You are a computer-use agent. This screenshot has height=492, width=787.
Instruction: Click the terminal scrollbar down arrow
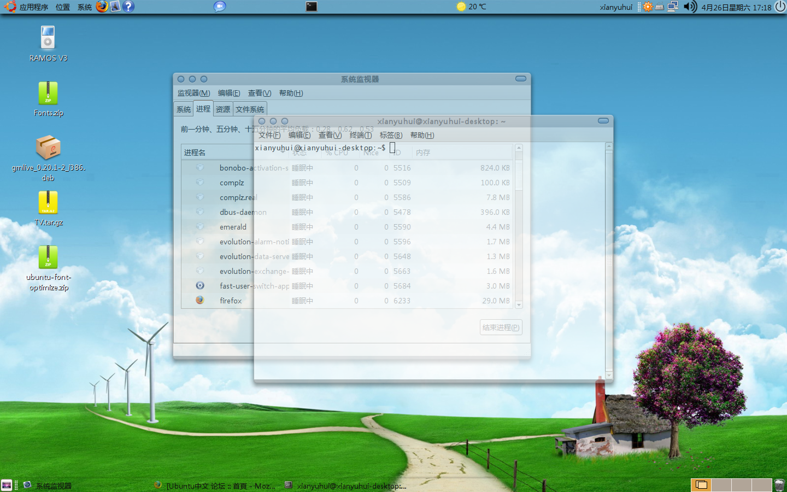[609, 376]
